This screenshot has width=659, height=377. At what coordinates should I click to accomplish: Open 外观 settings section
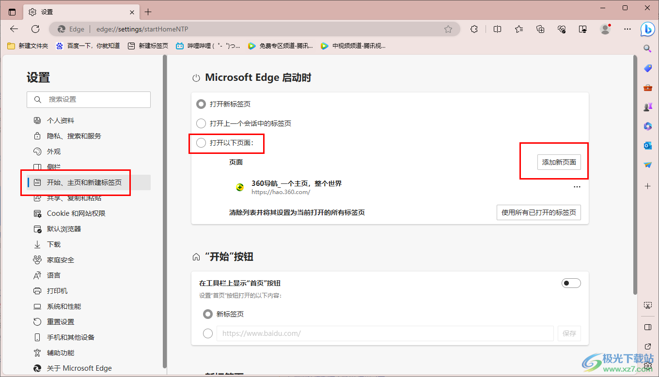(89, 151)
